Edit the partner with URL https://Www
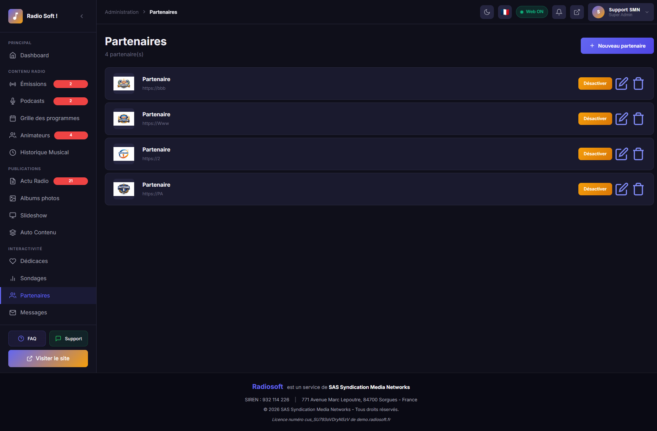657x431 pixels. [621, 119]
